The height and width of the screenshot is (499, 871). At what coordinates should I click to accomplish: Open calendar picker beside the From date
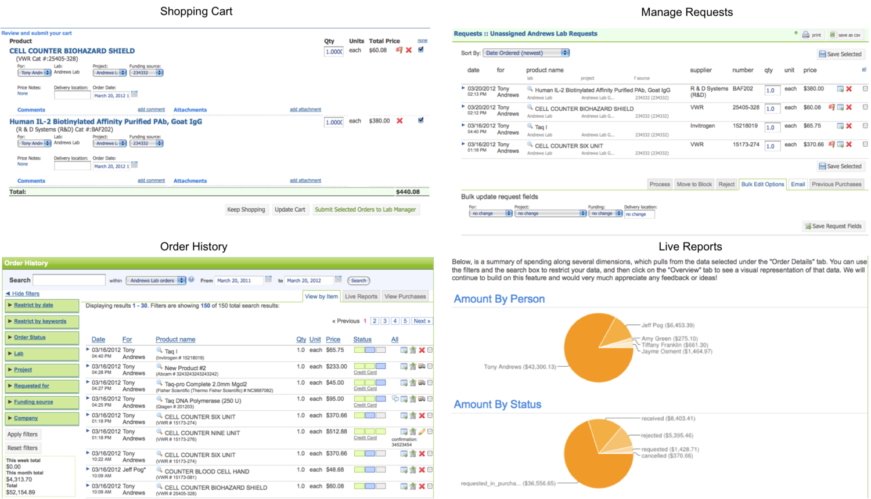point(268,280)
